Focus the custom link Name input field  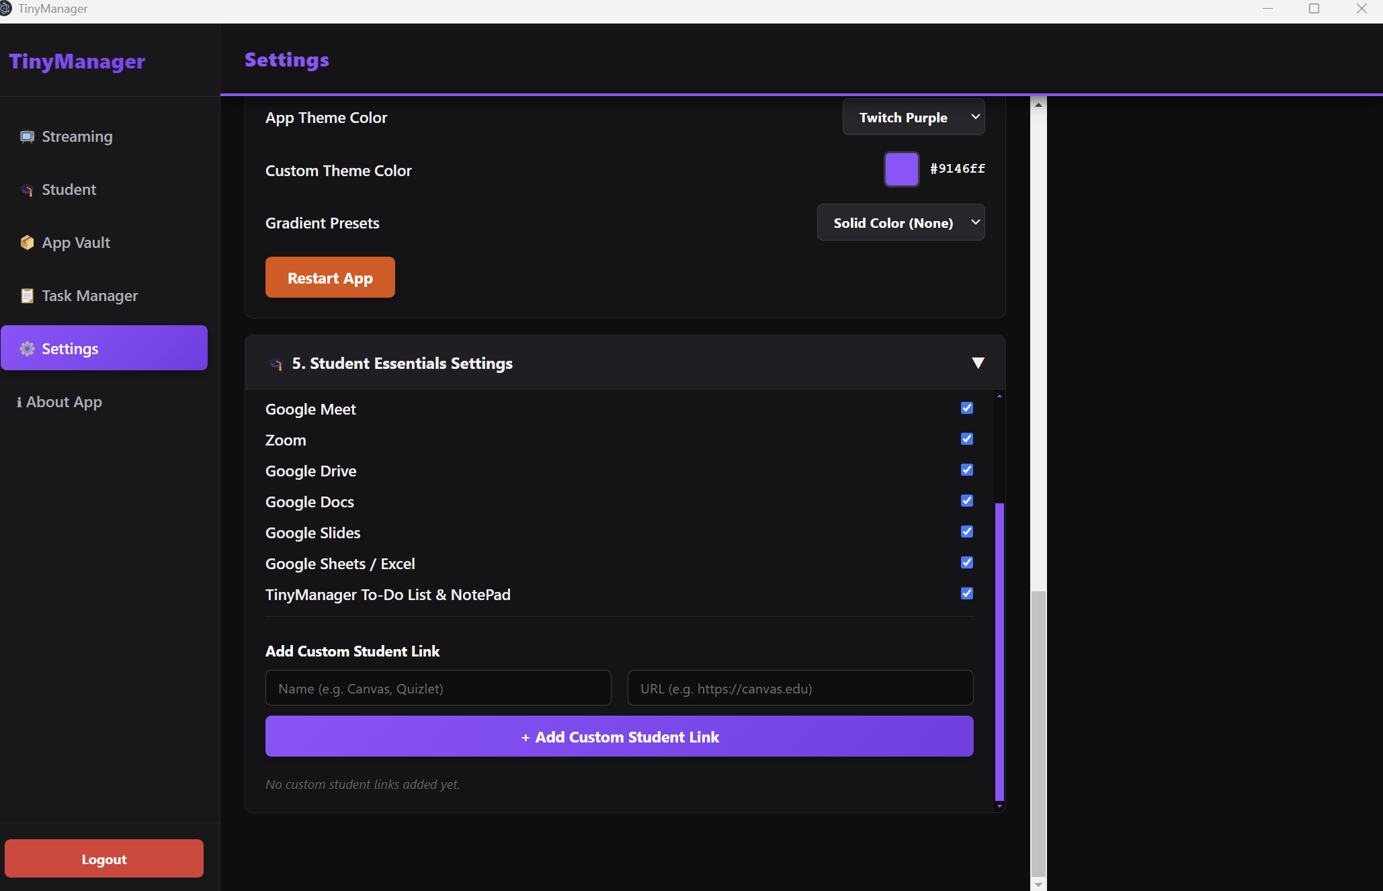(438, 688)
